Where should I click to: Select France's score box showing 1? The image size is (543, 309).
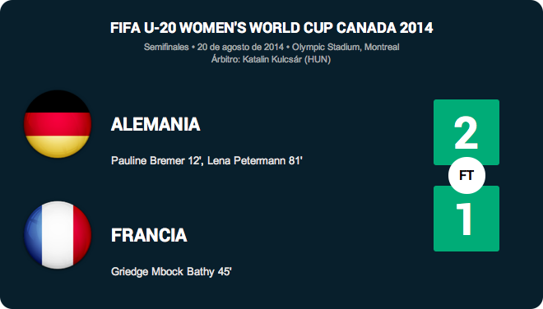(x=466, y=219)
